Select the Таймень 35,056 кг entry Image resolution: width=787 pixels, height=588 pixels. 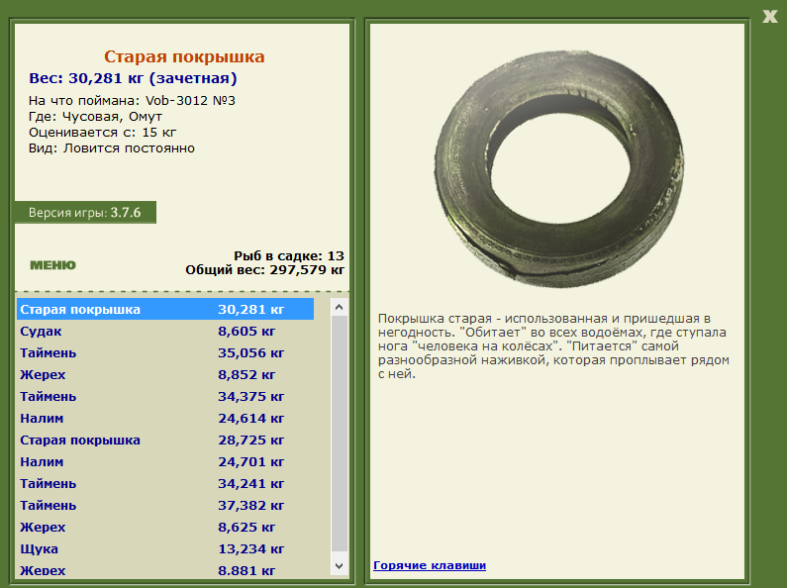(x=165, y=353)
